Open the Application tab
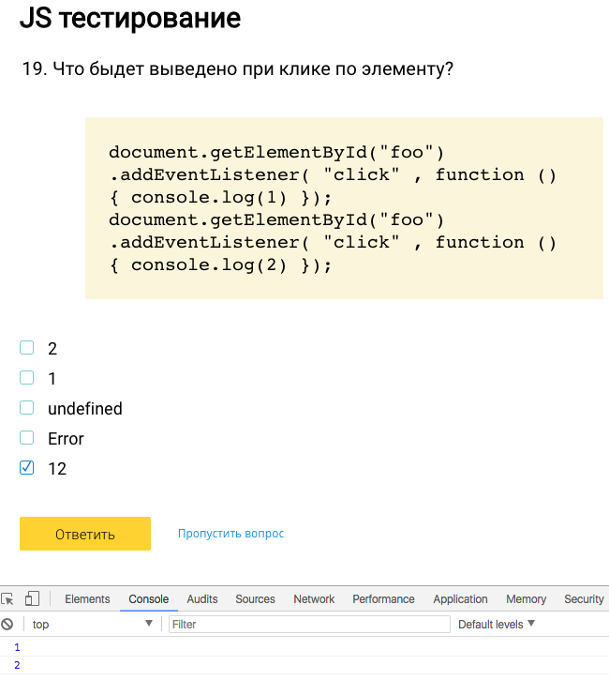This screenshot has width=609, height=680. (x=460, y=599)
